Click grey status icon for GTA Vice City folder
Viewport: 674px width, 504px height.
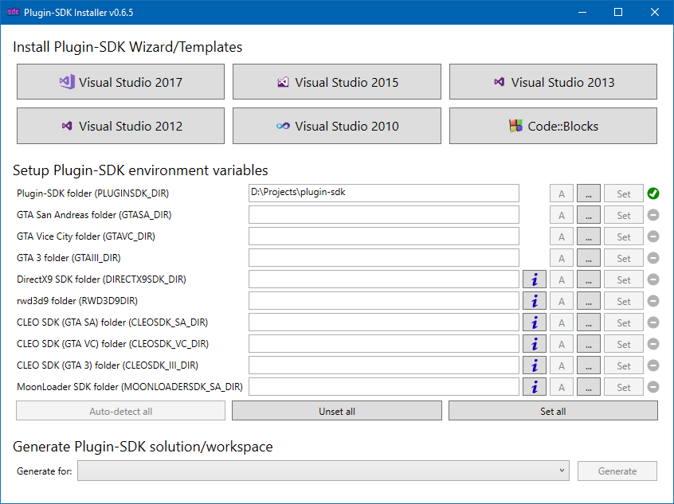pyautogui.click(x=653, y=236)
